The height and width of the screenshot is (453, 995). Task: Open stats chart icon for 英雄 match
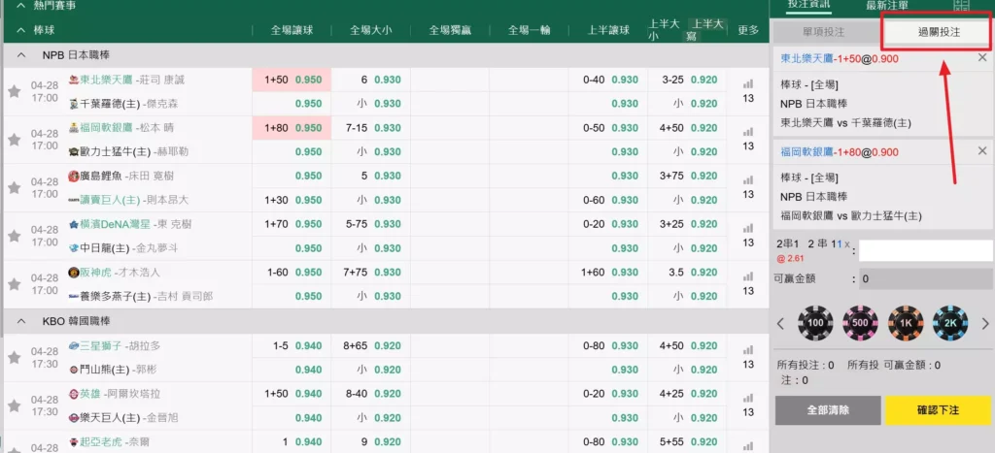coord(748,398)
